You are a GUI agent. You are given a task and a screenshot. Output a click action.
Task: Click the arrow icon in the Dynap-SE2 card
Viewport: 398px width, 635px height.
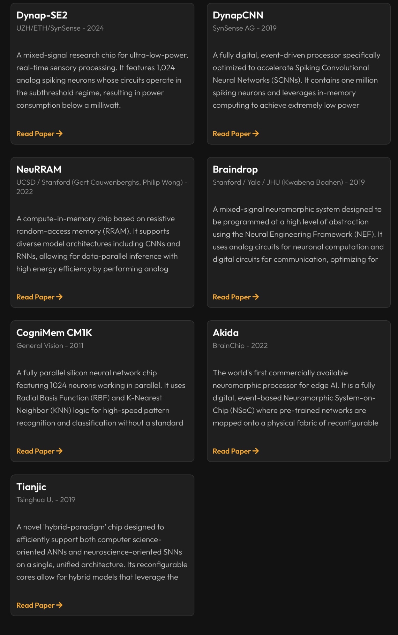click(59, 133)
